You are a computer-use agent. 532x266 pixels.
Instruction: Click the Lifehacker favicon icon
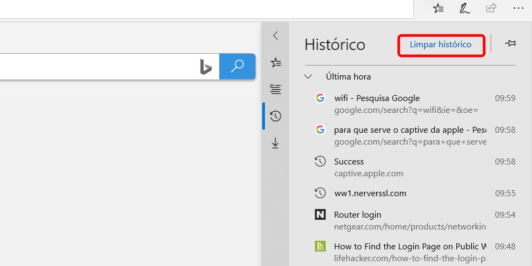click(320, 246)
